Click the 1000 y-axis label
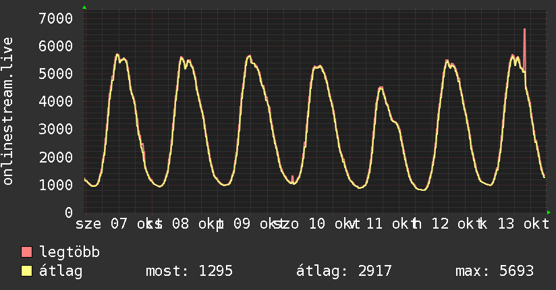The image size is (556, 290). click(x=56, y=185)
